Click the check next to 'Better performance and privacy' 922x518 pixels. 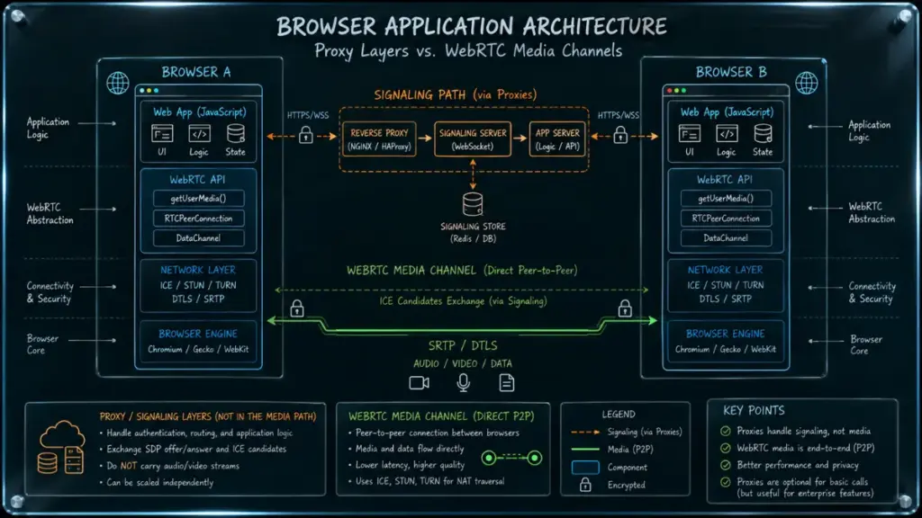726,465
